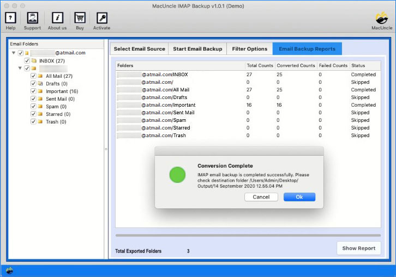Viewport: 396px width, 277px height.
Task: Collapse the blurred subfolder group under INBOX
Action: coord(20,68)
